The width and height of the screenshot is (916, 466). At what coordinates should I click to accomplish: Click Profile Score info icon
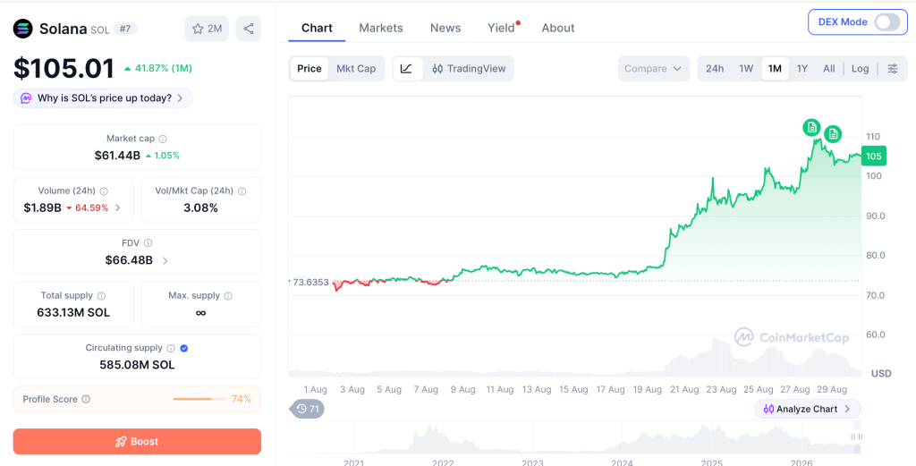pos(86,400)
